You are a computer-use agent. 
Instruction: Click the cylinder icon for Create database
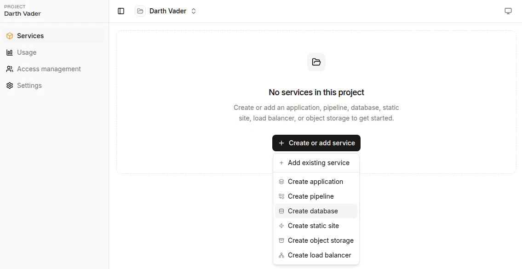281,211
